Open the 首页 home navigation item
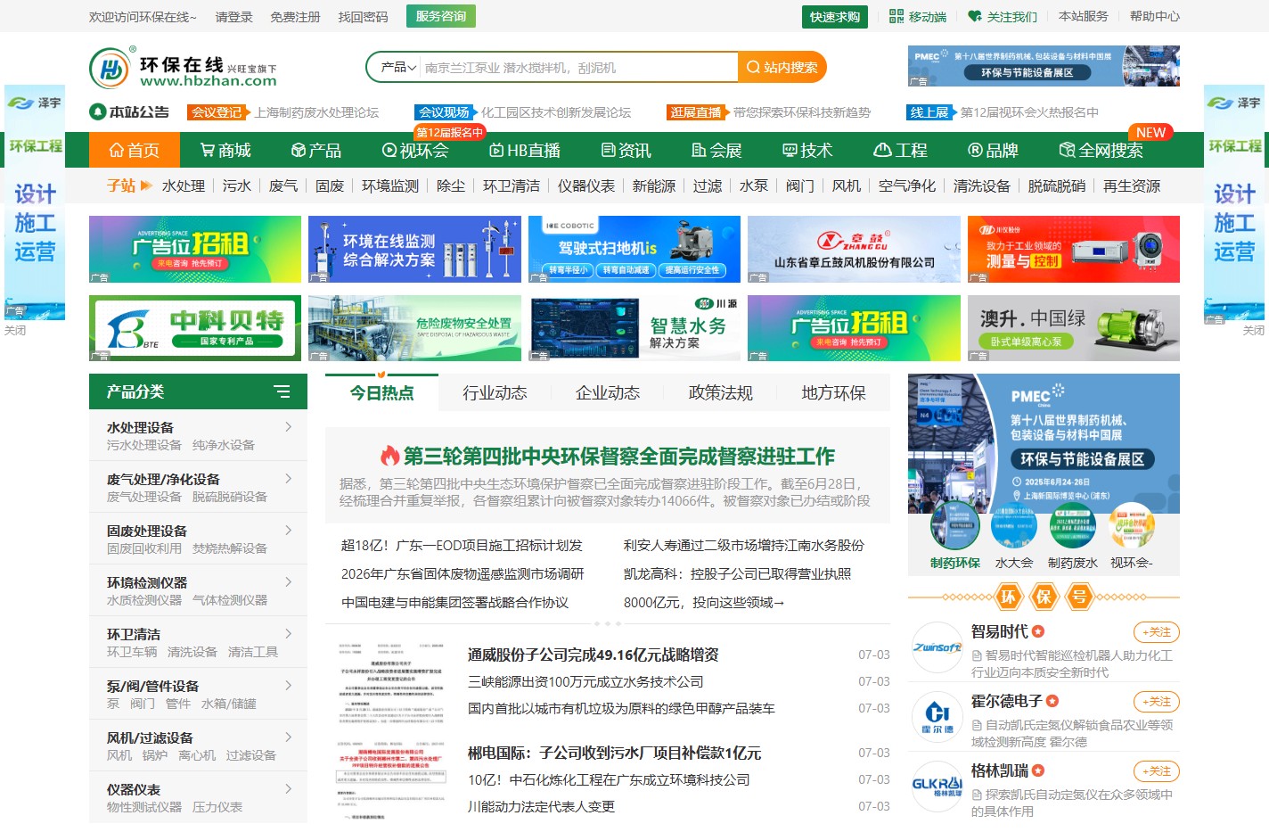 point(135,150)
